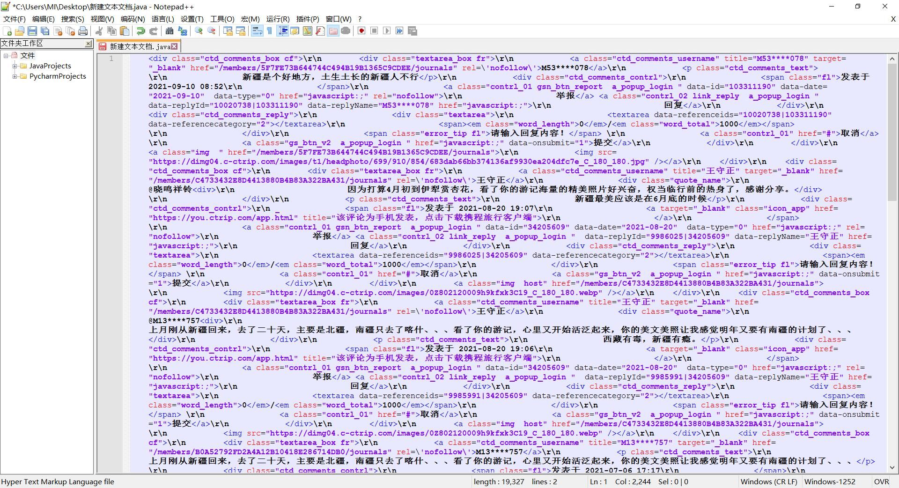
Task: Close the 文件夹工作区 side panel
Action: (x=88, y=44)
